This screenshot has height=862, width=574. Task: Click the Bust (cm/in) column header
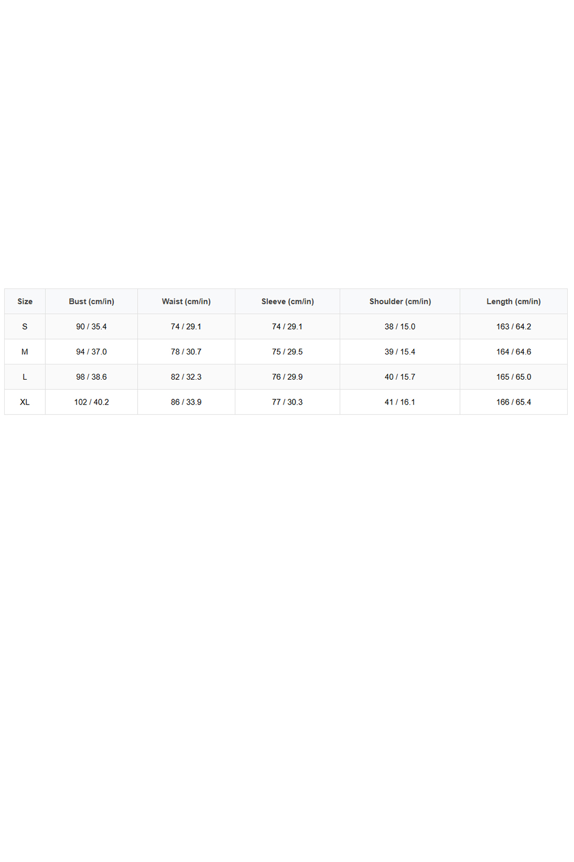point(91,302)
